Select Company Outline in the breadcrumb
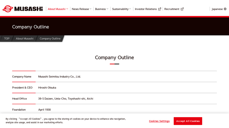 pos(50,39)
